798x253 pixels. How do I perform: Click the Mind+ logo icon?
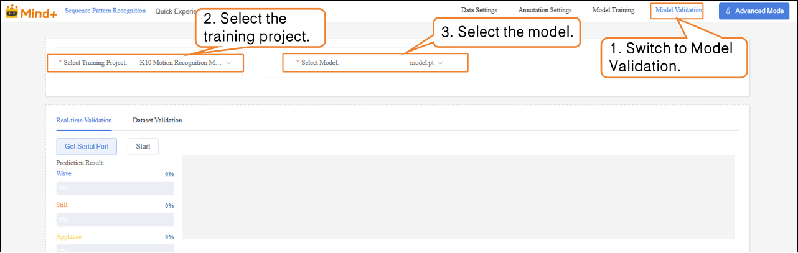12,11
